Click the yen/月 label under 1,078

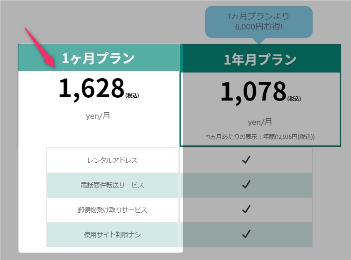(x=260, y=122)
